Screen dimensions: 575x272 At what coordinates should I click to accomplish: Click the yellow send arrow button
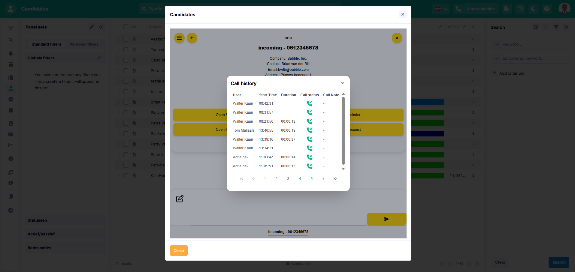[386, 219]
